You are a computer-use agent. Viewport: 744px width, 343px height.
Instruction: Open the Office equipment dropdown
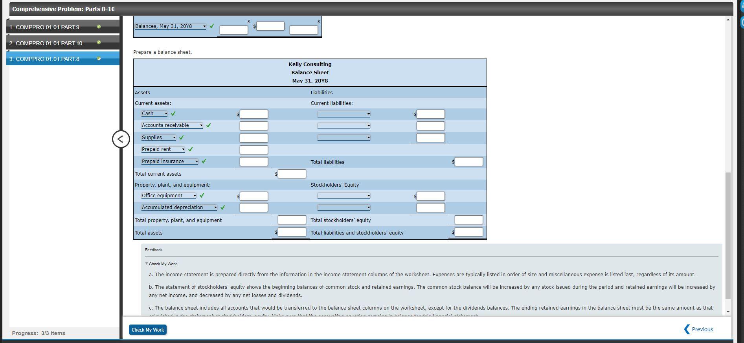coord(169,196)
